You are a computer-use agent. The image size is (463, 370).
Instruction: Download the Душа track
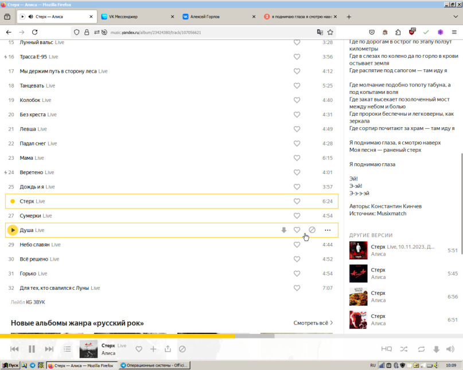[x=284, y=230]
